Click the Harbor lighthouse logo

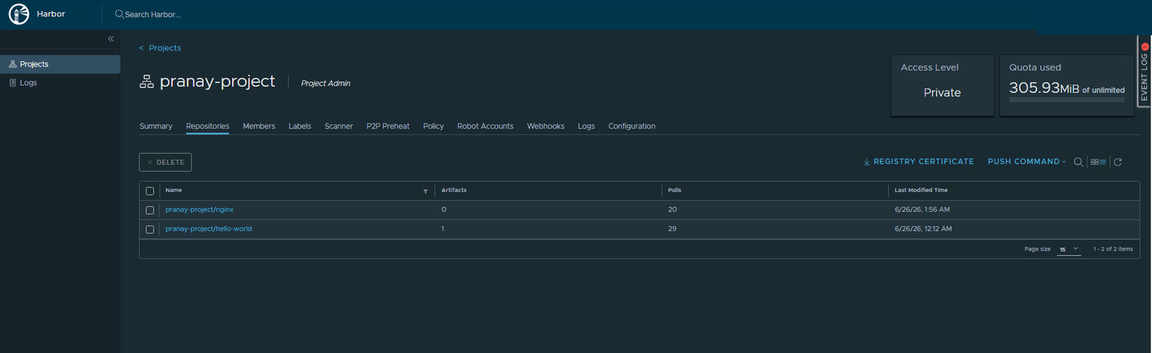coord(19,14)
